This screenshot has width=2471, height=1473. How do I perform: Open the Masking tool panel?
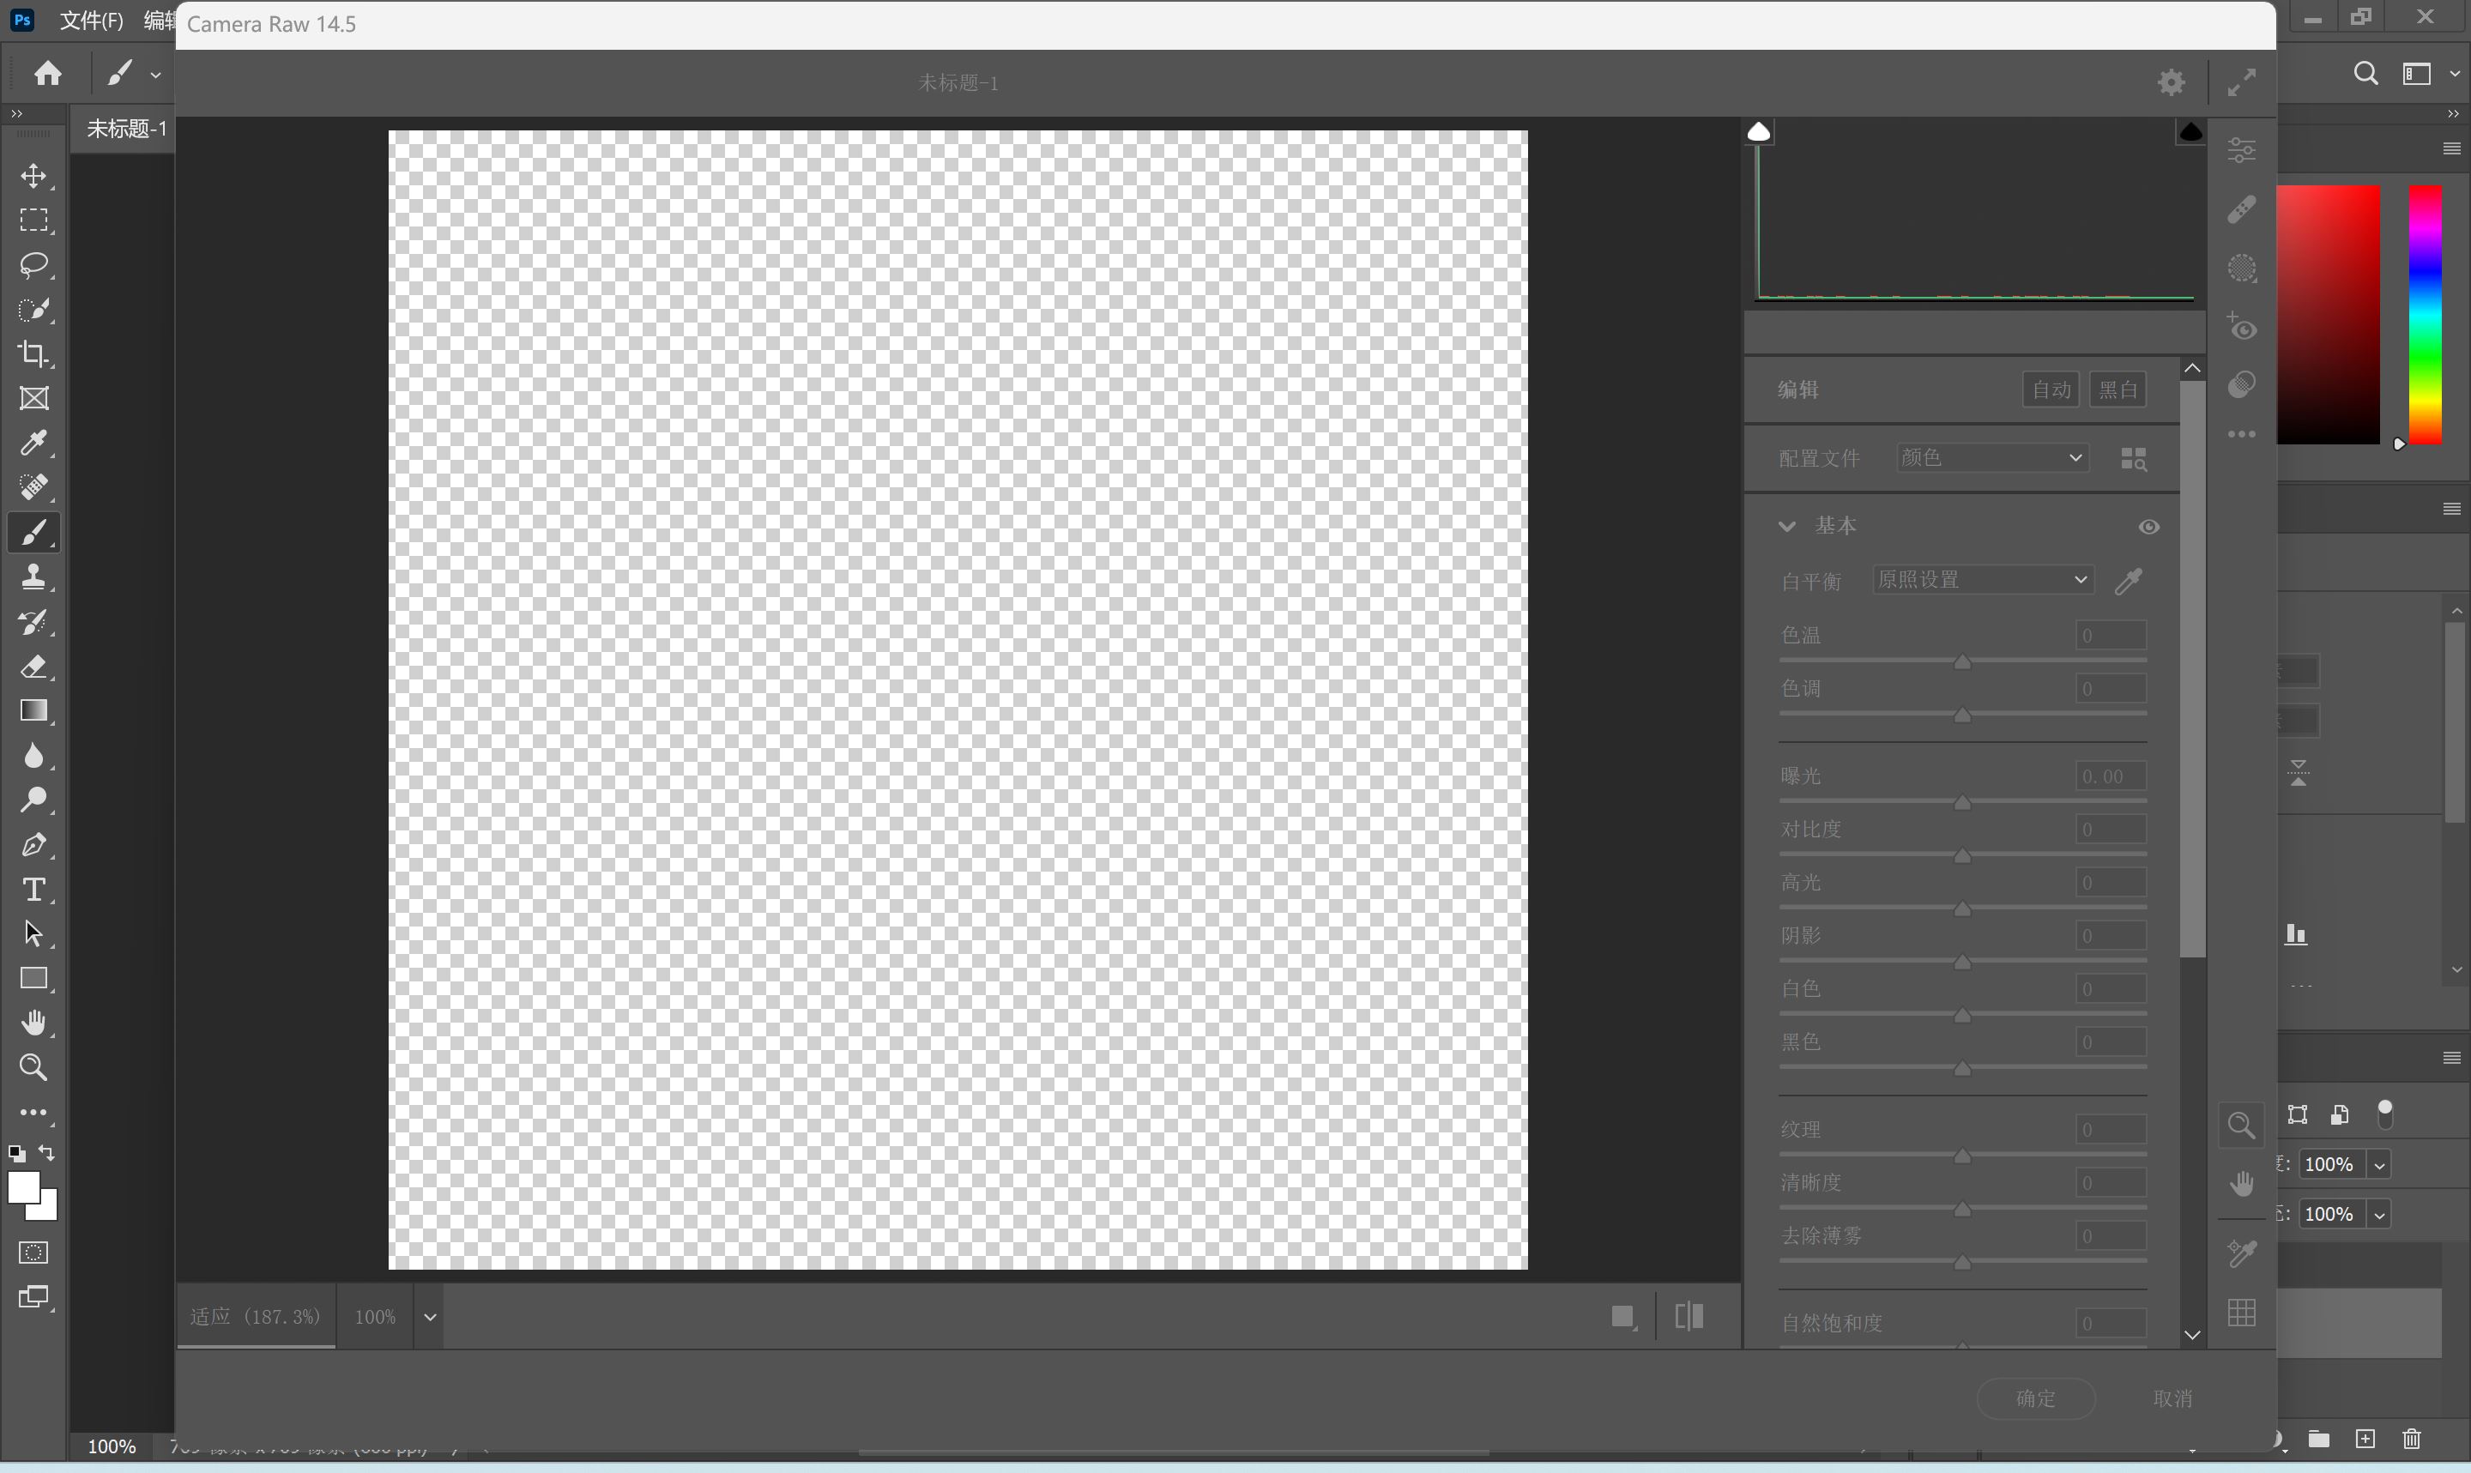pos(2241,268)
